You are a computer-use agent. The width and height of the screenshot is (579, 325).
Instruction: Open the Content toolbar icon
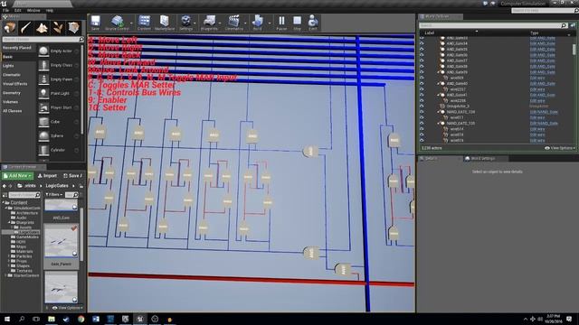click(x=144, y=23)
